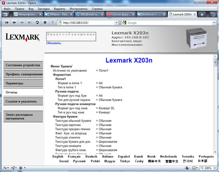Viewport: 219px width, 172px height.
Task: Click the report frame scroll down arrow
Action: (x=215, y=152)
